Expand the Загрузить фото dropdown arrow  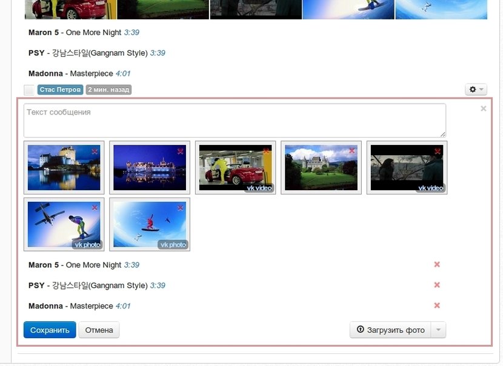point(438,330)
